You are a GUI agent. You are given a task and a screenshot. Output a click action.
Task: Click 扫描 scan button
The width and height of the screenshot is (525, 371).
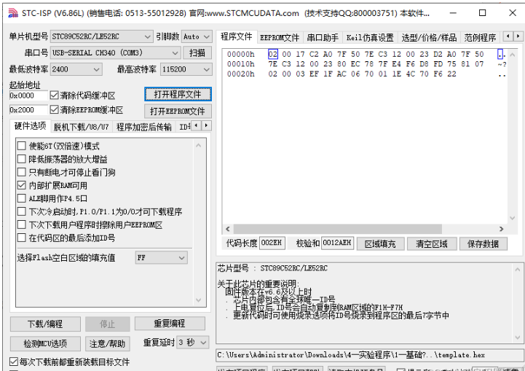pyautogui.click(x=197, y=52)
